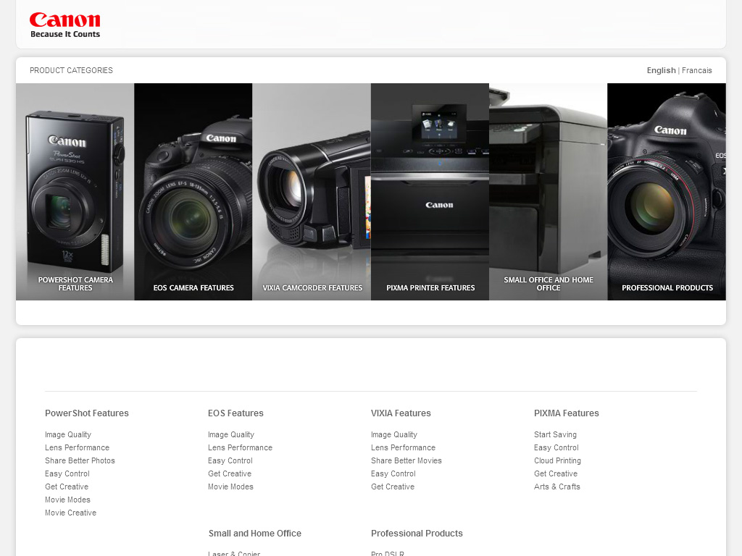Click the Pro DSLR link
This screenshot has height=556, width=742.
pos(388,553)
